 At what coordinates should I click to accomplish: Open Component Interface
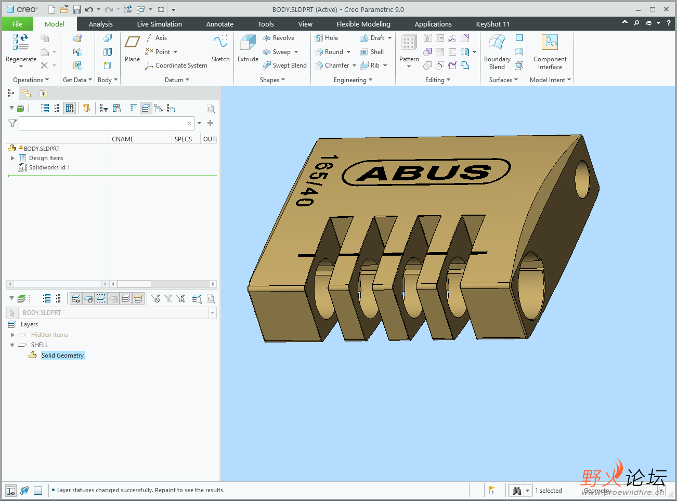click(x=550, y=51)
